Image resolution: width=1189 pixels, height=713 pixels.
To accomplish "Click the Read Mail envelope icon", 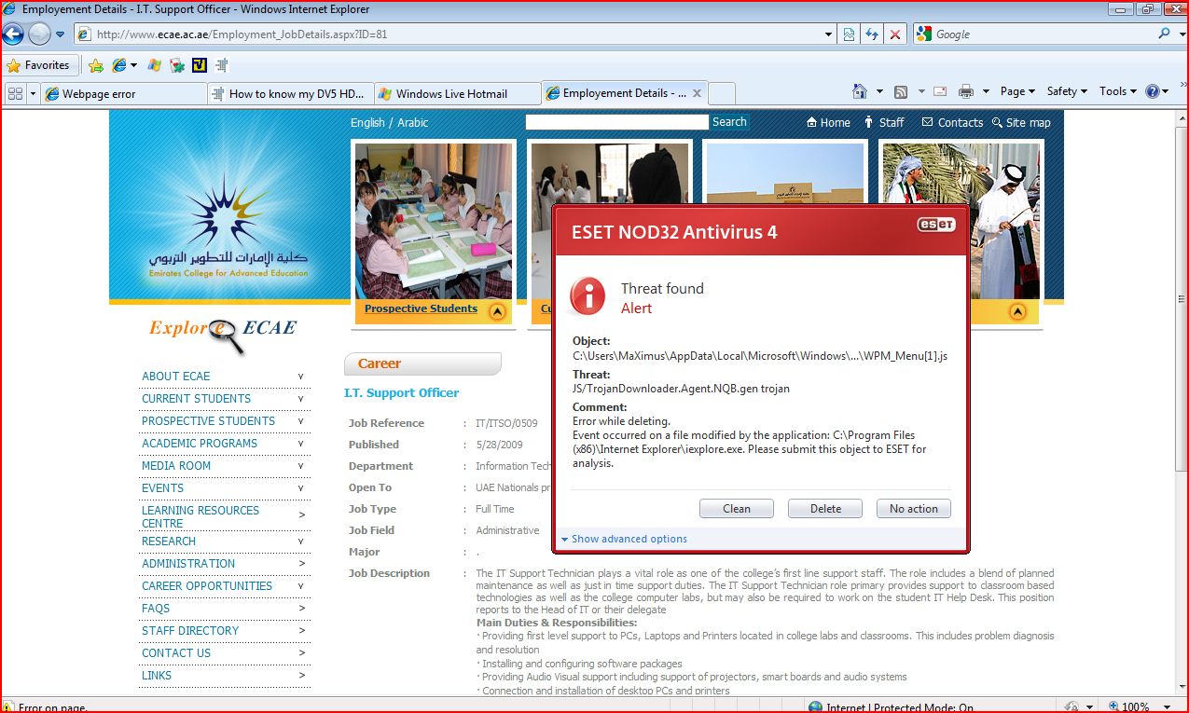I will point(940,91).
